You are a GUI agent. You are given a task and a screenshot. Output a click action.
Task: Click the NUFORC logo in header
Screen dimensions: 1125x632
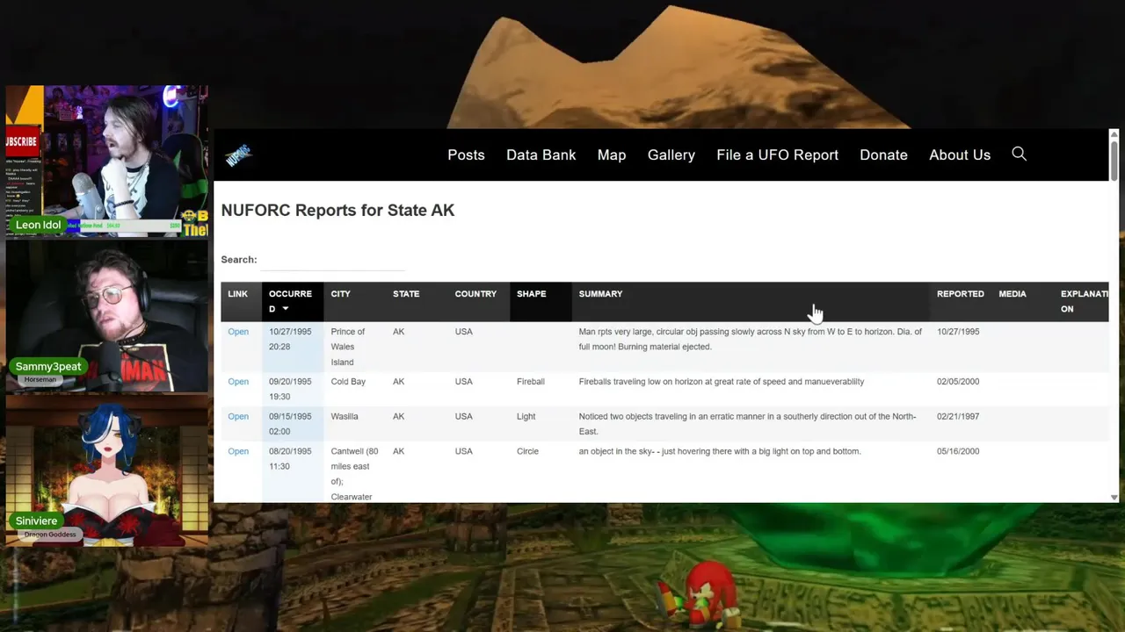[238, 155]
